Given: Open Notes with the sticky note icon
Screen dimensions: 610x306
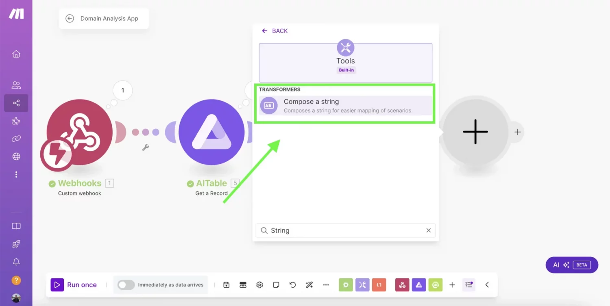Looking at the screenshot, I should tap(276, 285).
